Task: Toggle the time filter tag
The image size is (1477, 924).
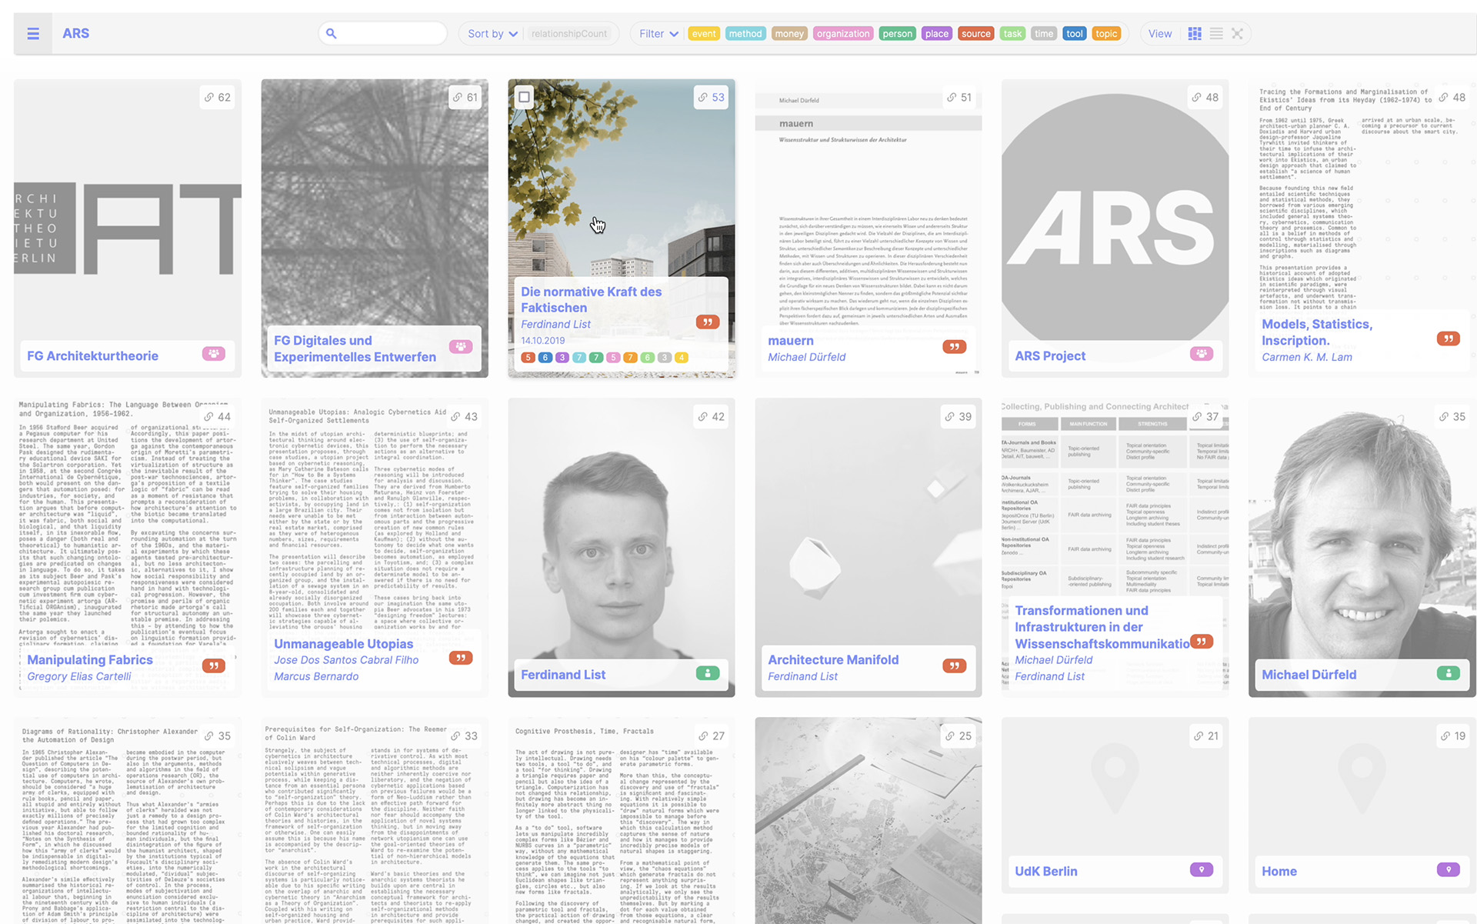Action: click(x=1044, y=33)
